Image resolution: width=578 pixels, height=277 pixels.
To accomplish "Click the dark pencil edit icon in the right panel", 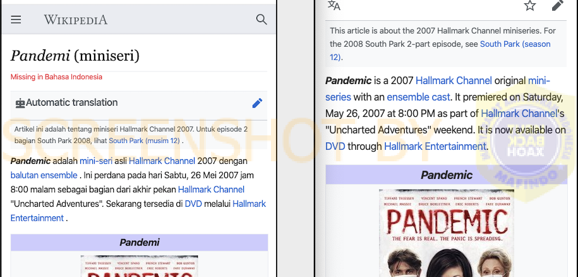I will click(x=558, y=5).
